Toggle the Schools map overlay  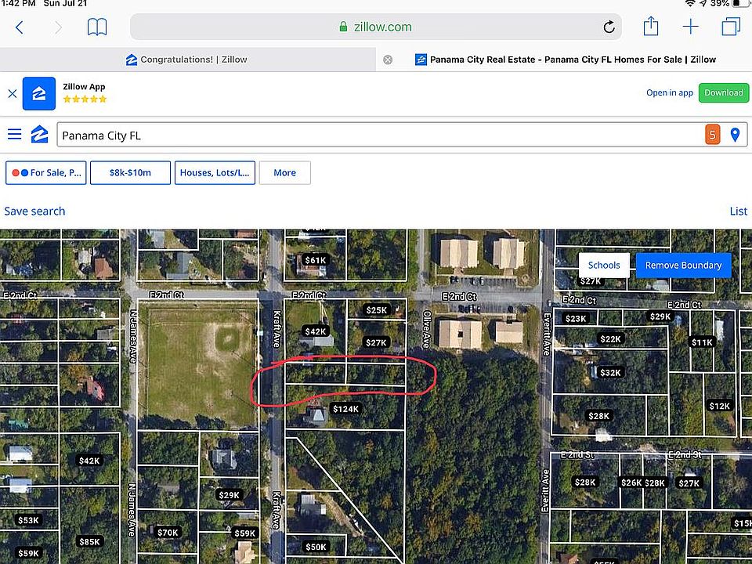604,266
